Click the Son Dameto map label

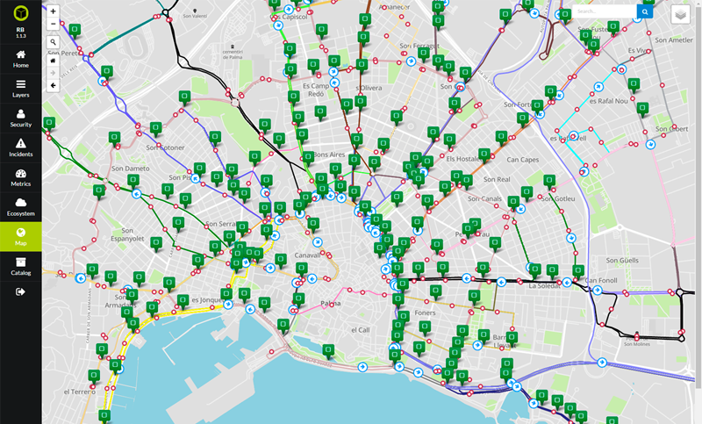pos(130,169)
